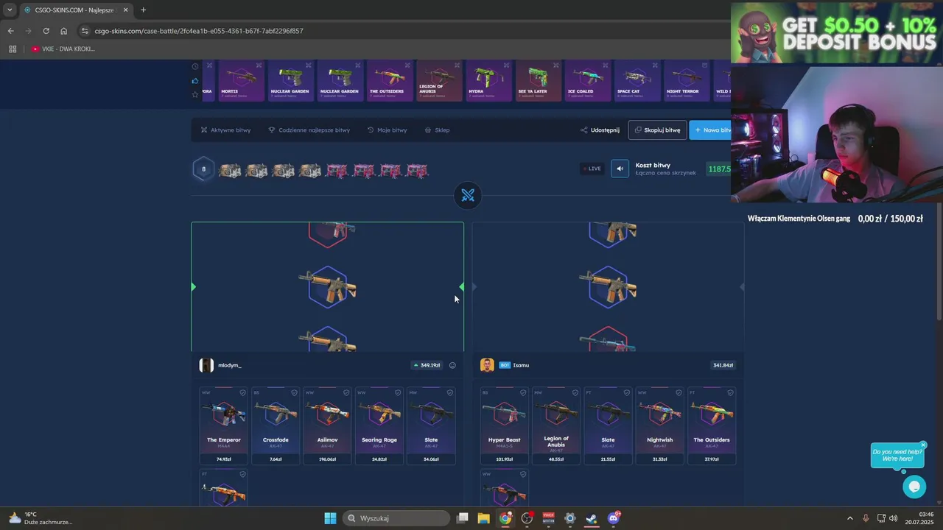The image size is (943, 530).
Task: Click shield icon on Hyper Beast card
Action: pyautogui.click(x=523, y=393)
